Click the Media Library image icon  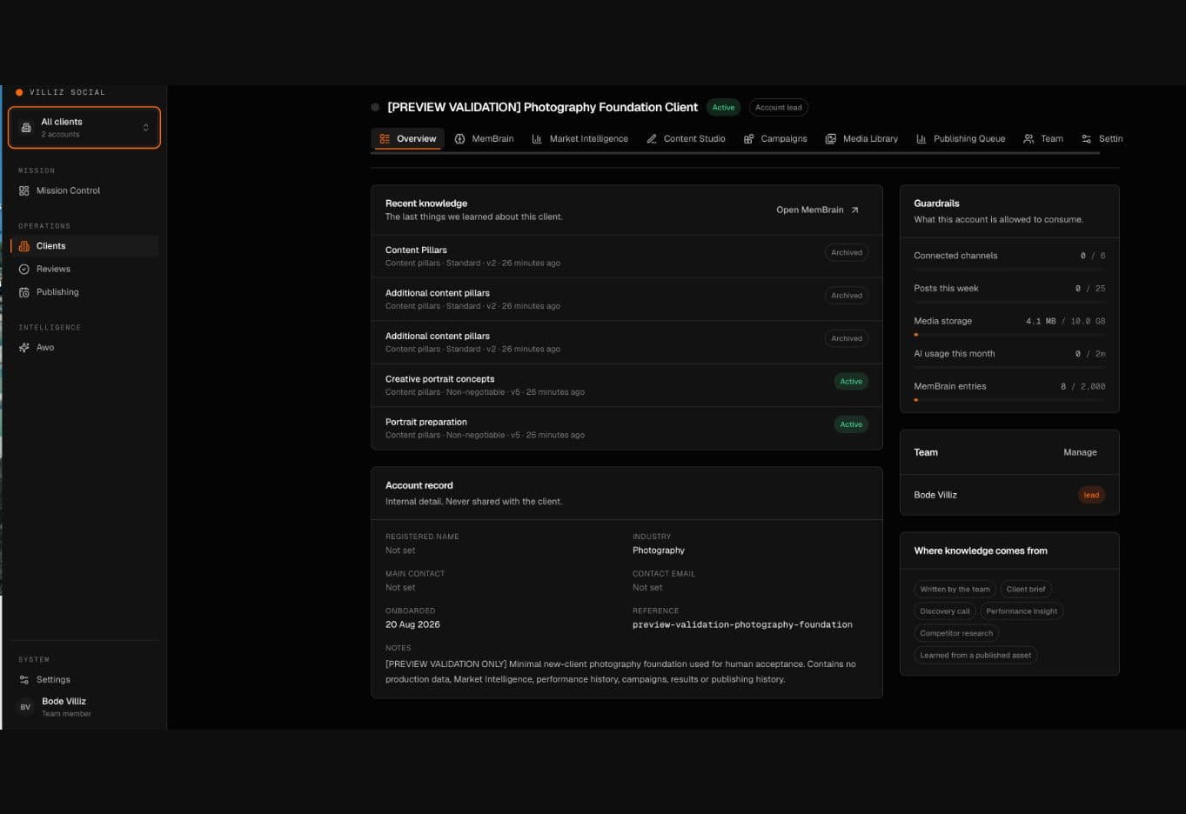(x=831, y=139)
